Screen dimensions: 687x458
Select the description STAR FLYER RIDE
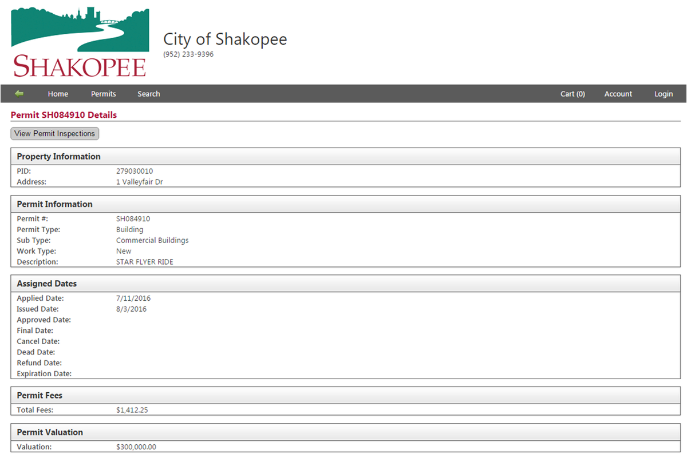pyautogui.click(x=144, y=262)
